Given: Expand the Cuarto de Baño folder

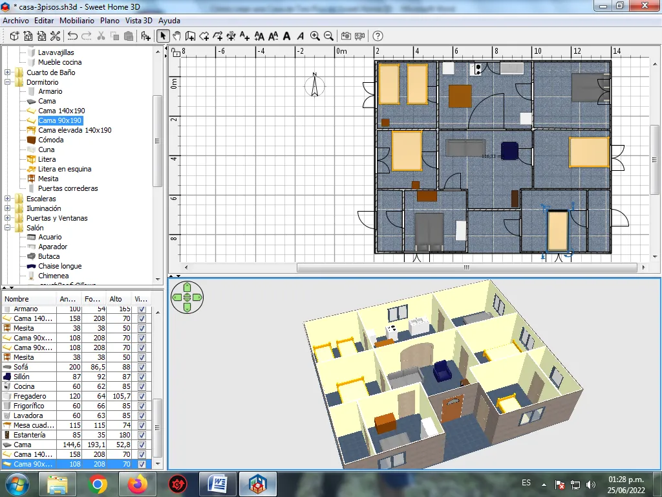Looking at the screenshot, I should click(x=7, y=72).
